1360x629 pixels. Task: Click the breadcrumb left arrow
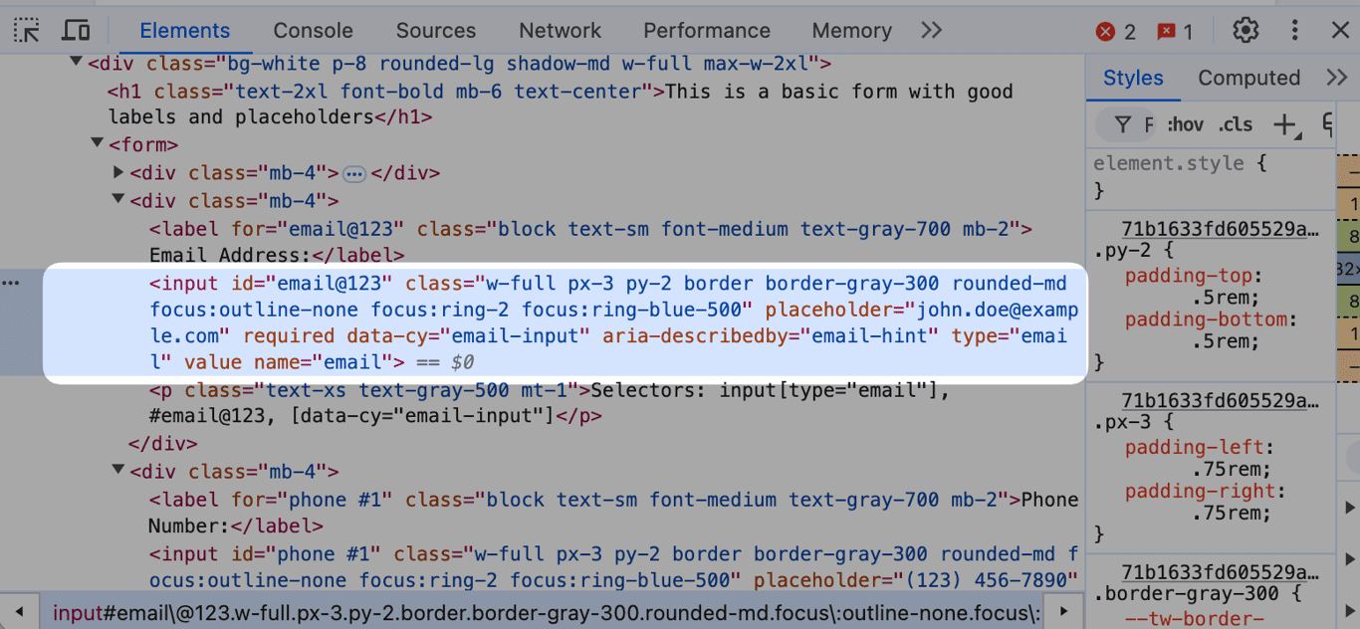coord(19,612)
